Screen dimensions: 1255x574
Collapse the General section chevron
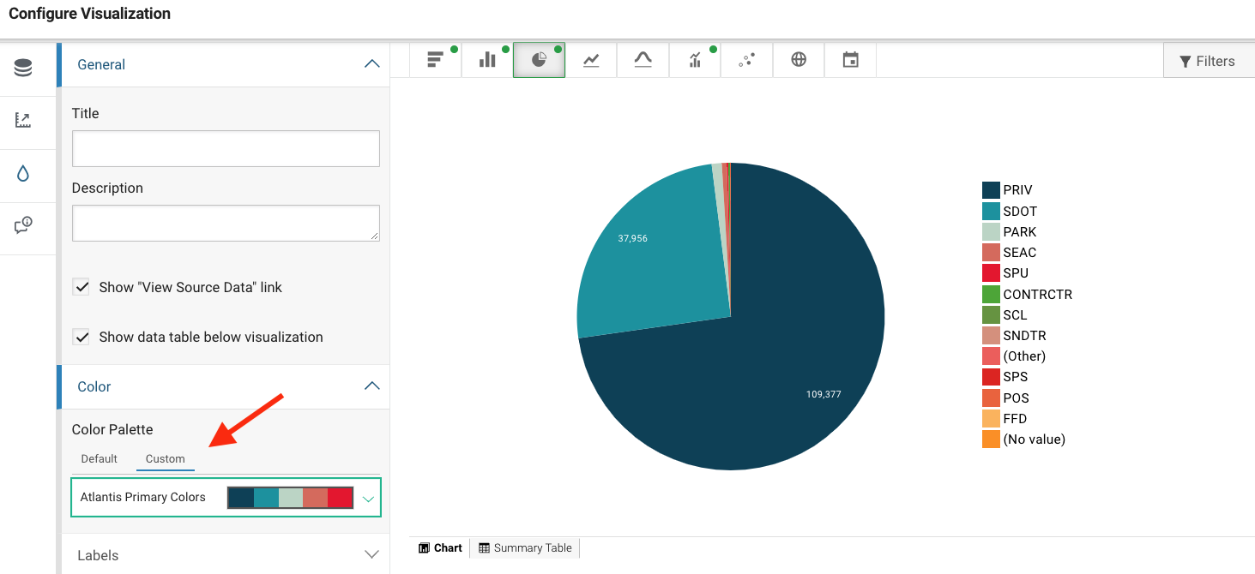point(371,64)
